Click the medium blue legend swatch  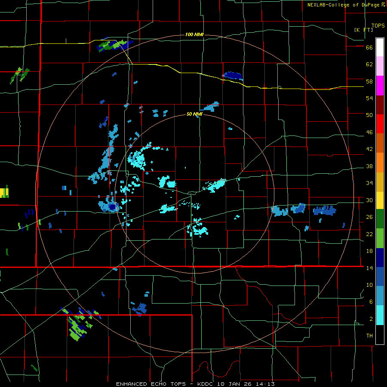[x=380, y=276]
